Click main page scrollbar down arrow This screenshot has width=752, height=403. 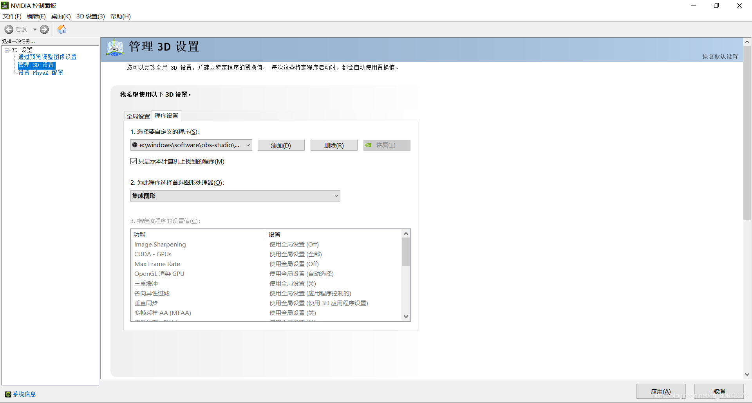point(747,374)
